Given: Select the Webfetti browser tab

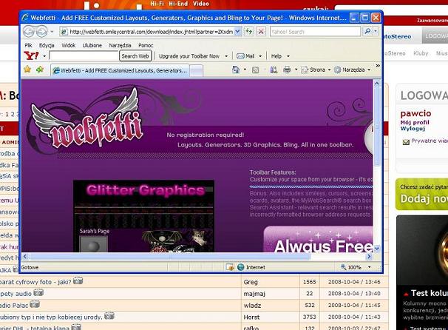Looking at the screenshot, I should pos(120,70).
